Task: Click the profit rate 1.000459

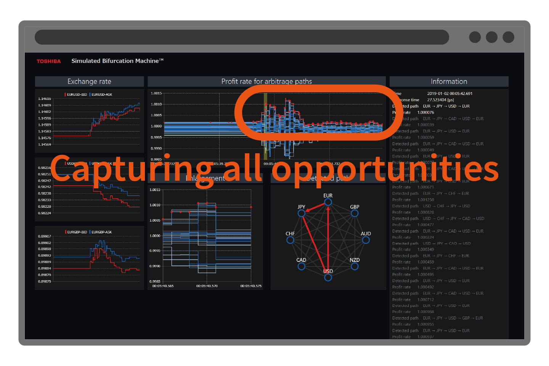Action: [425, 262]
